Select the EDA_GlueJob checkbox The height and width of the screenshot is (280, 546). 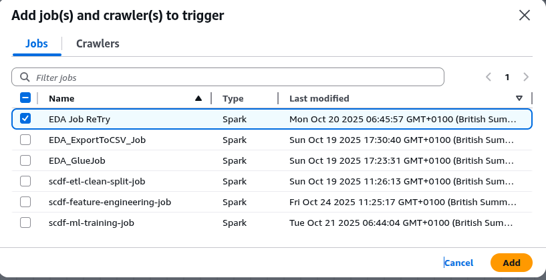(x=25, y=160)
